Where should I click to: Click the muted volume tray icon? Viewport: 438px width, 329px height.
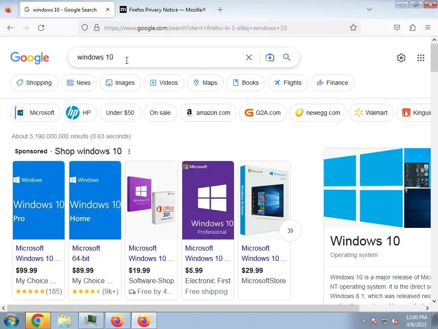[395, 321]
